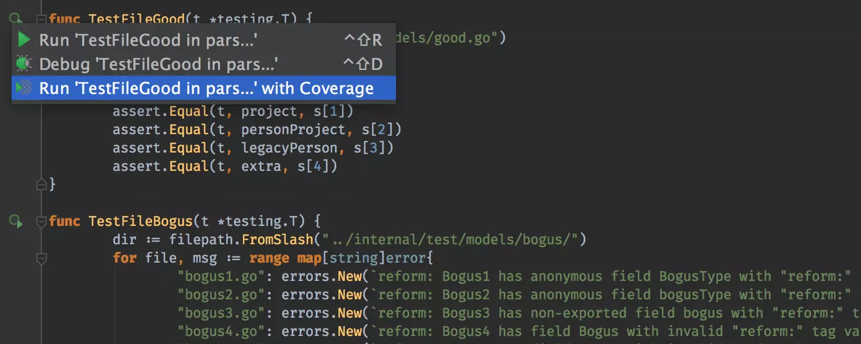Choose Debug 'TestFileGood in pars...' menu entry

[x=158, y=64]
